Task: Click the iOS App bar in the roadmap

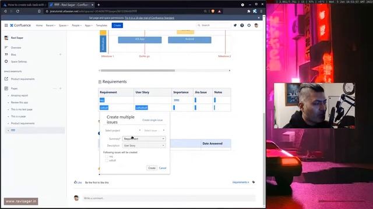Action: [x=140, y=40]
